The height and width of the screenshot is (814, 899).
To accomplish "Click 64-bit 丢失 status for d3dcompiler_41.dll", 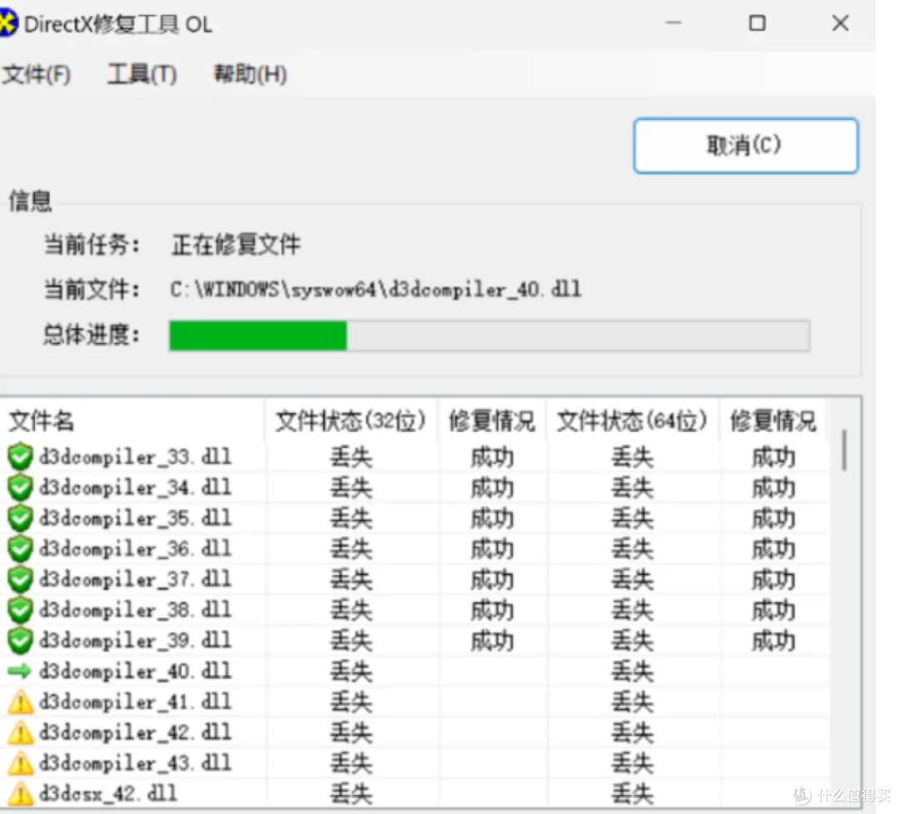I will tap(633, 702).
